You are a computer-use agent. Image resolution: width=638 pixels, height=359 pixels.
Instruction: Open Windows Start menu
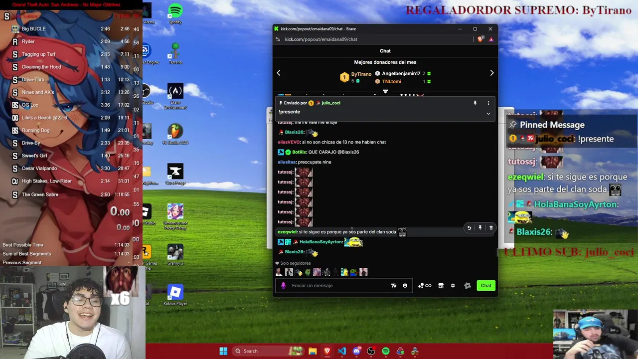click(x=223, y=351)
